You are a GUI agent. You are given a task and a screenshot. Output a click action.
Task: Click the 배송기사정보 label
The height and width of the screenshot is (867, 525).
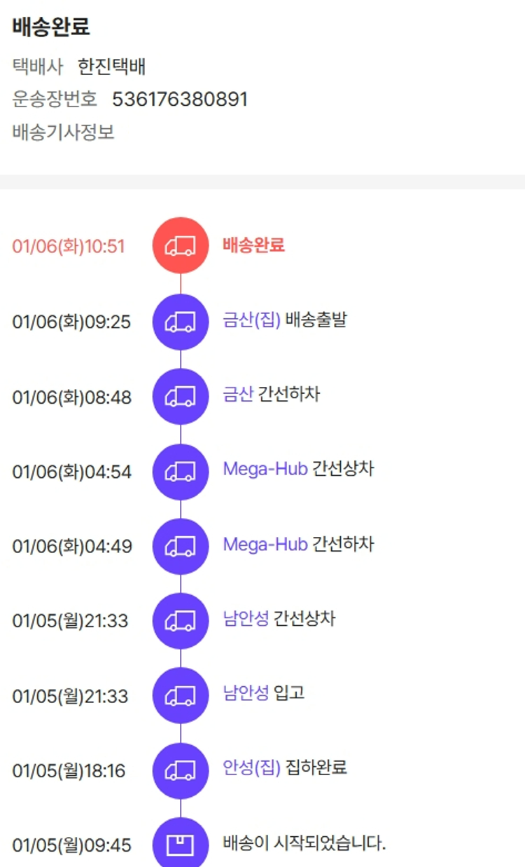(x=64, y=132)
